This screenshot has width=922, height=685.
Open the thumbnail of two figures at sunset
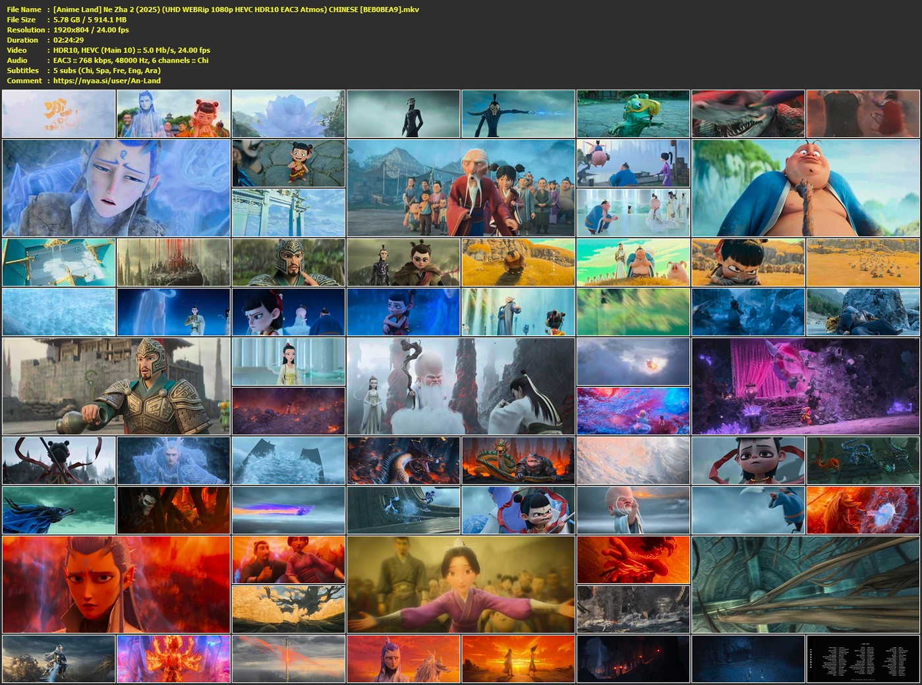coord(518,659)
